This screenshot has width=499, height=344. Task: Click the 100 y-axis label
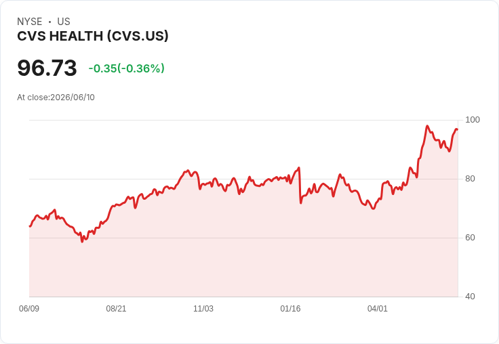pyautogui.click(x=473, y=120)
